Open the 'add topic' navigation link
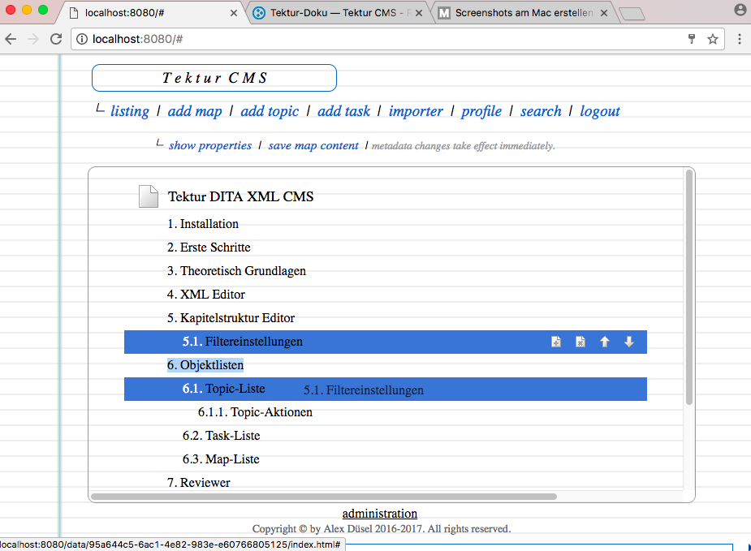The width and height of the screenshot is (751, 551). (270, 111)
